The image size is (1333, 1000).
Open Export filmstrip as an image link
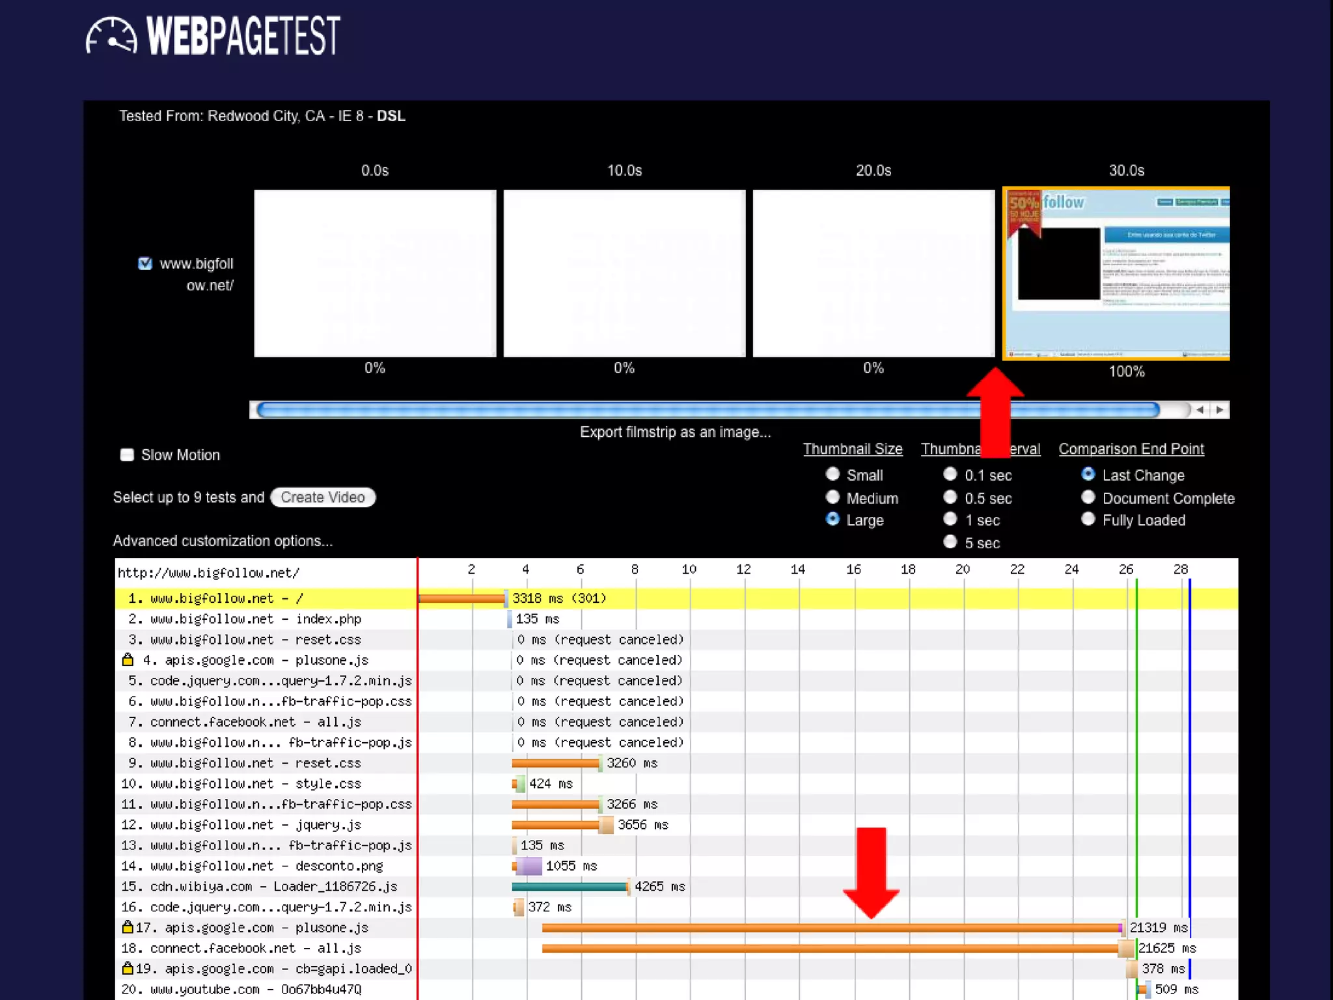click(675, 432)
